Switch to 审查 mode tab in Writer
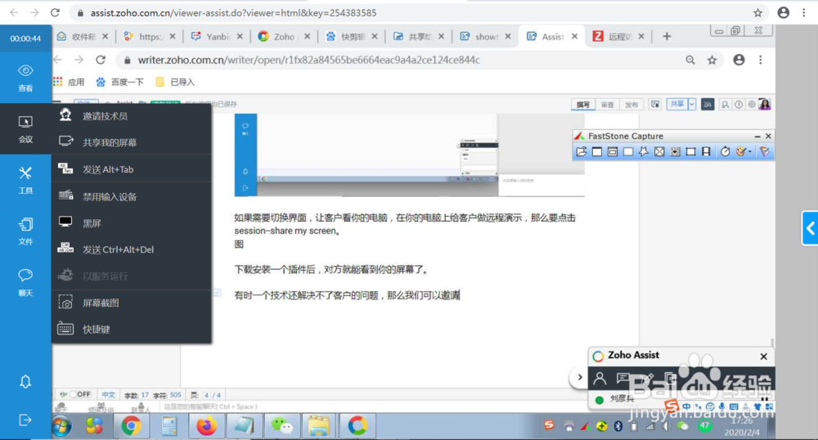Screen dimensions: 818x440 click(x=607, y=105)
